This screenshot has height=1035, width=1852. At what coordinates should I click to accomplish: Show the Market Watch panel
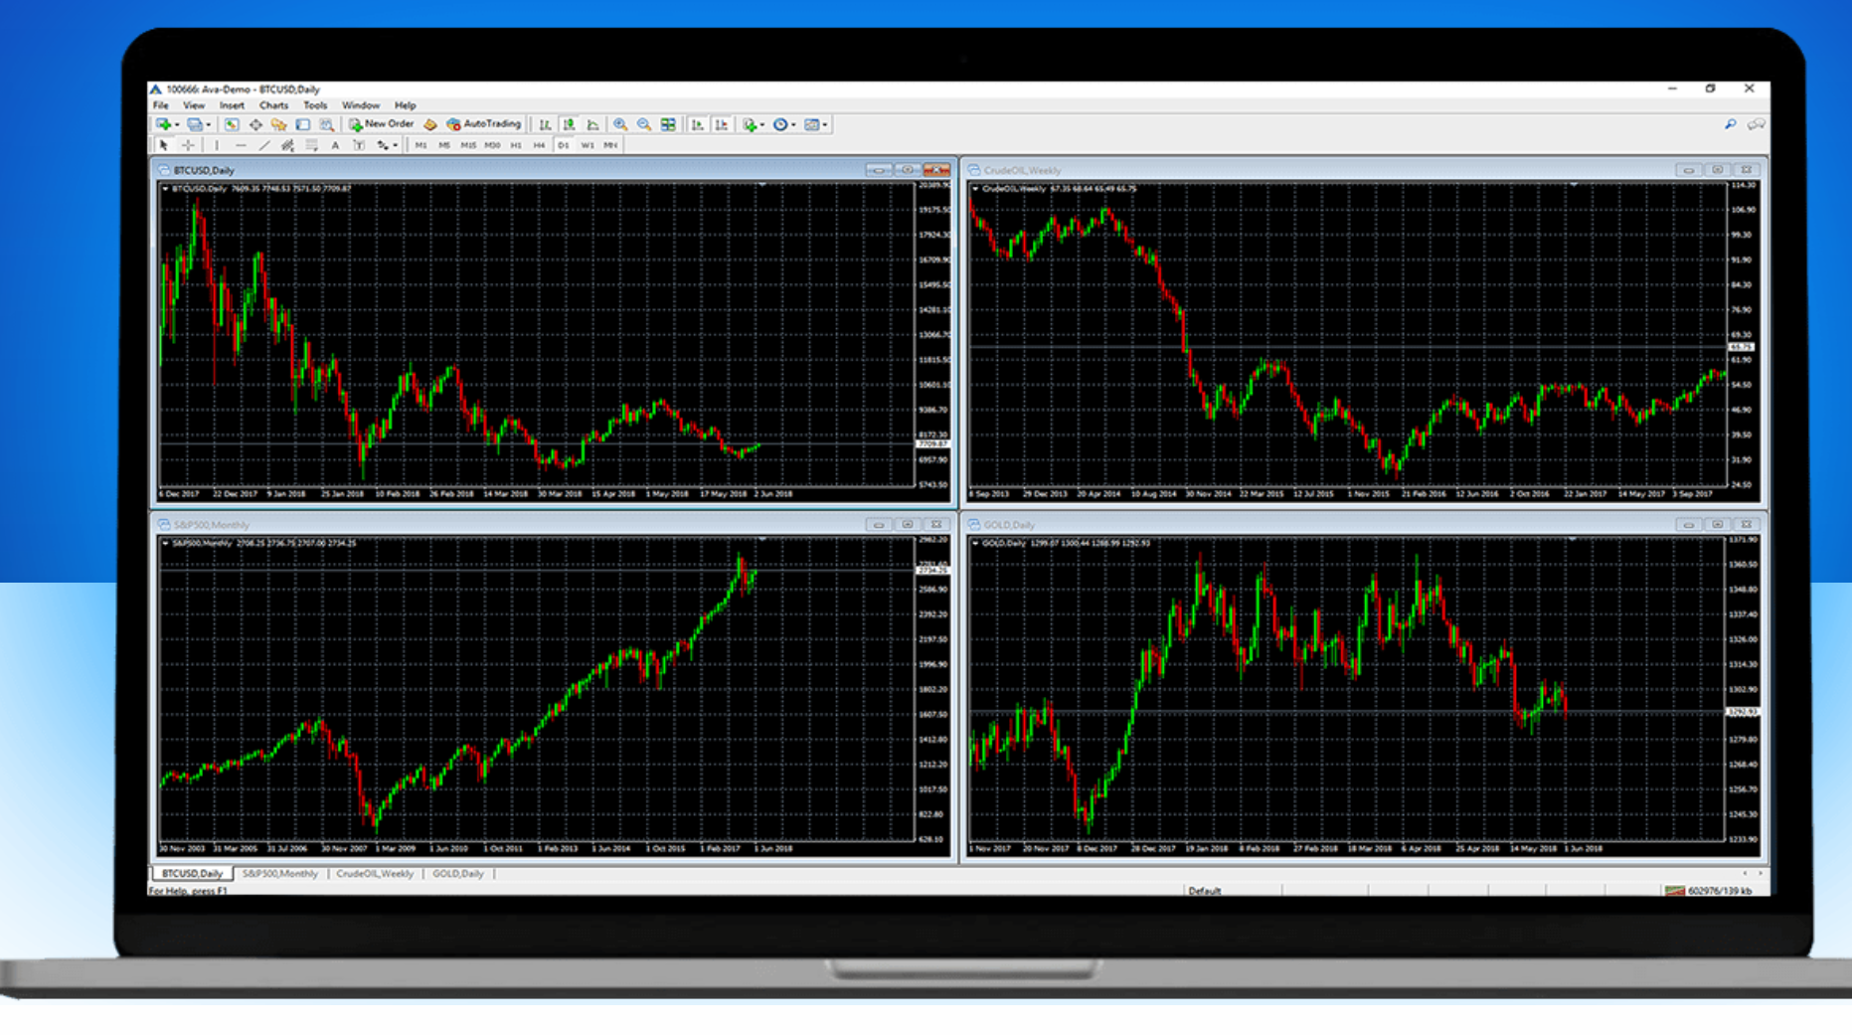[232, 124]
